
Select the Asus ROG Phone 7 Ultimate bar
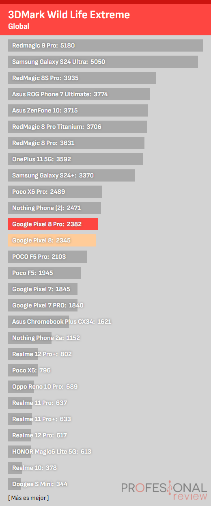pyautogui.click(x=79, y=94)
